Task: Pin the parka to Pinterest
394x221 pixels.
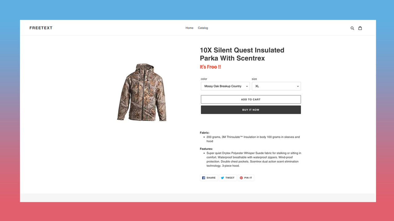Action: 246,178
